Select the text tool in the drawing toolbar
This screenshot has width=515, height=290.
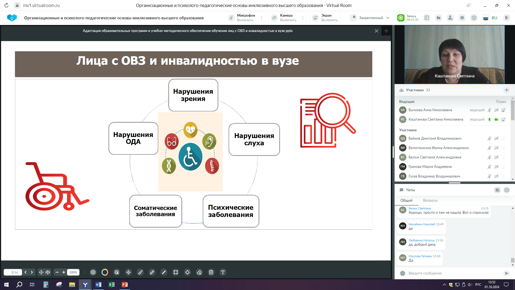(223, 272)
